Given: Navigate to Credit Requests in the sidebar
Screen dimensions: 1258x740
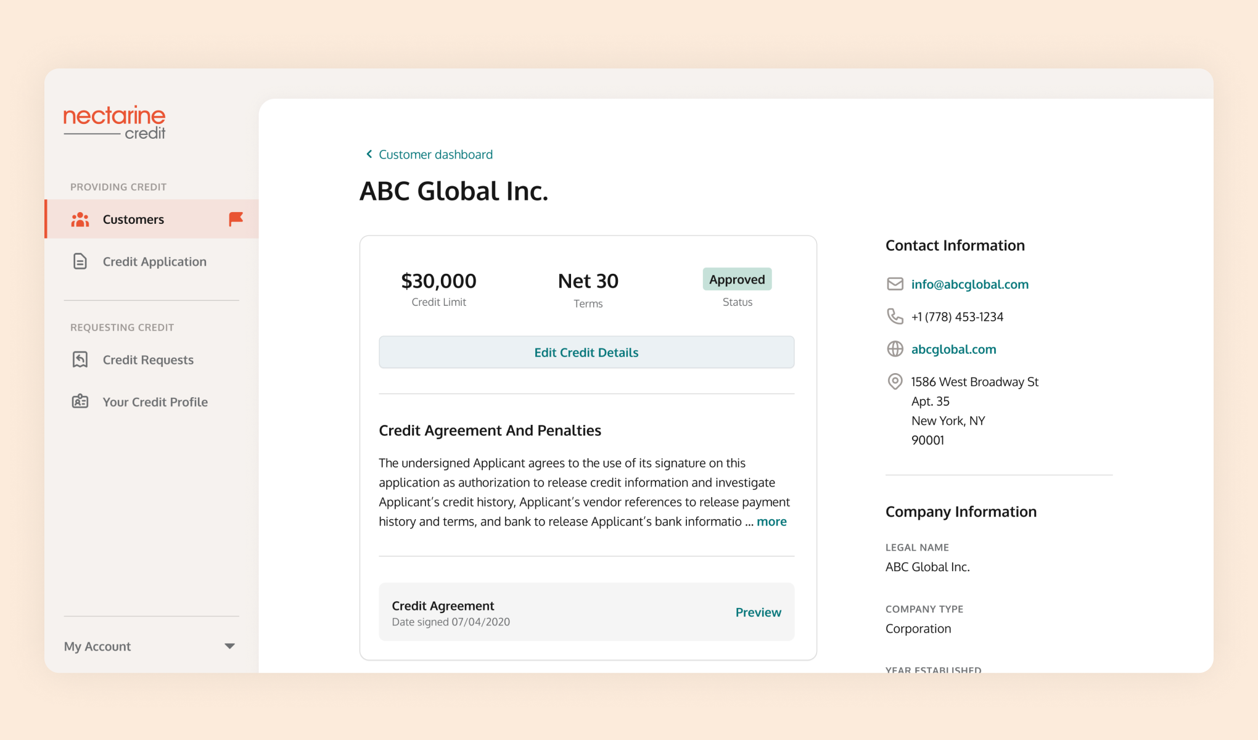Looking at the screenshot, I should click(147, 360).
